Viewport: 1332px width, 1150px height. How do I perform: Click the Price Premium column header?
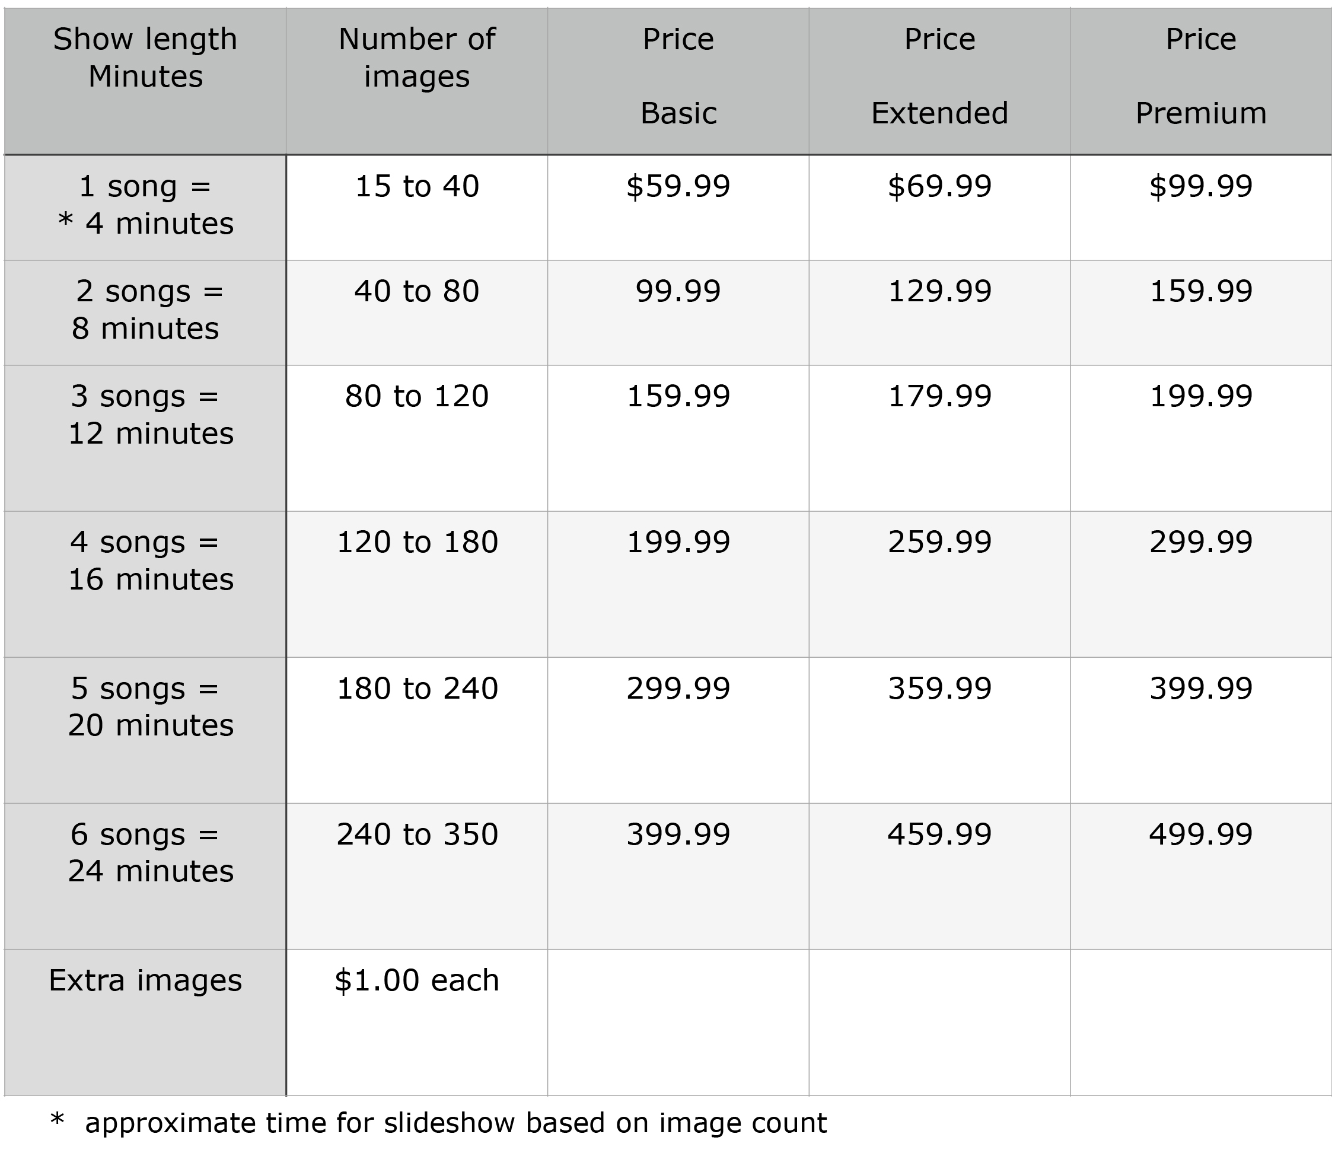1201,76
